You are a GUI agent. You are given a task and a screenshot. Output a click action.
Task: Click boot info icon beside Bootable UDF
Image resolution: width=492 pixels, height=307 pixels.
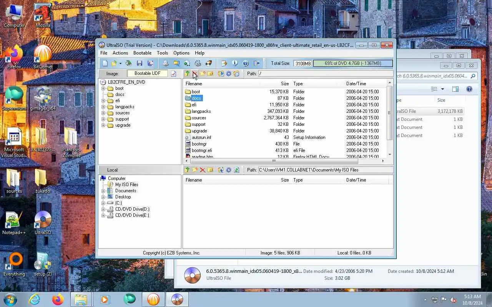tap(173, 74)
